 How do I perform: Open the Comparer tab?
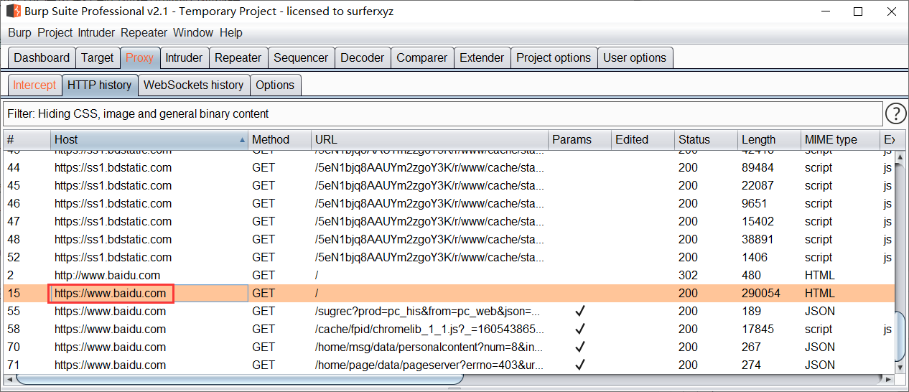pyautogui.click(x=422, y=58)
